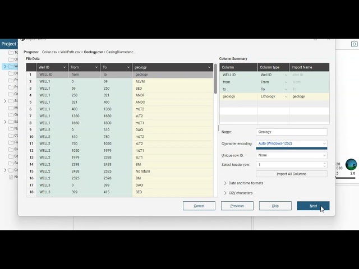Expand Date and time formats section
The width and height of the screenshot is (359, 269).
225,183
